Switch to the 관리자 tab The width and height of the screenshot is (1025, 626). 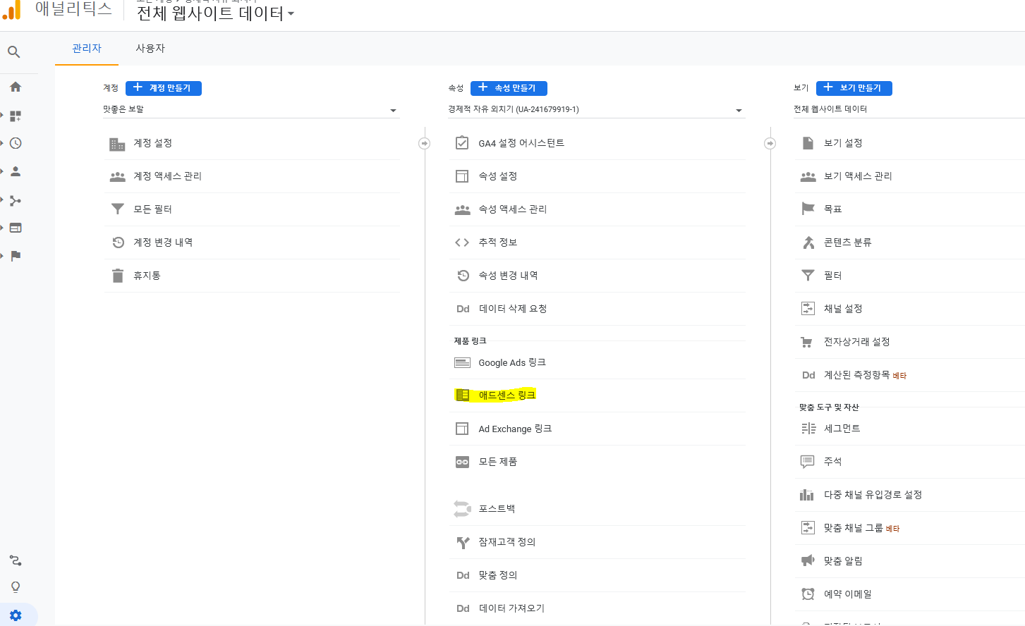[x=87, y=49]
